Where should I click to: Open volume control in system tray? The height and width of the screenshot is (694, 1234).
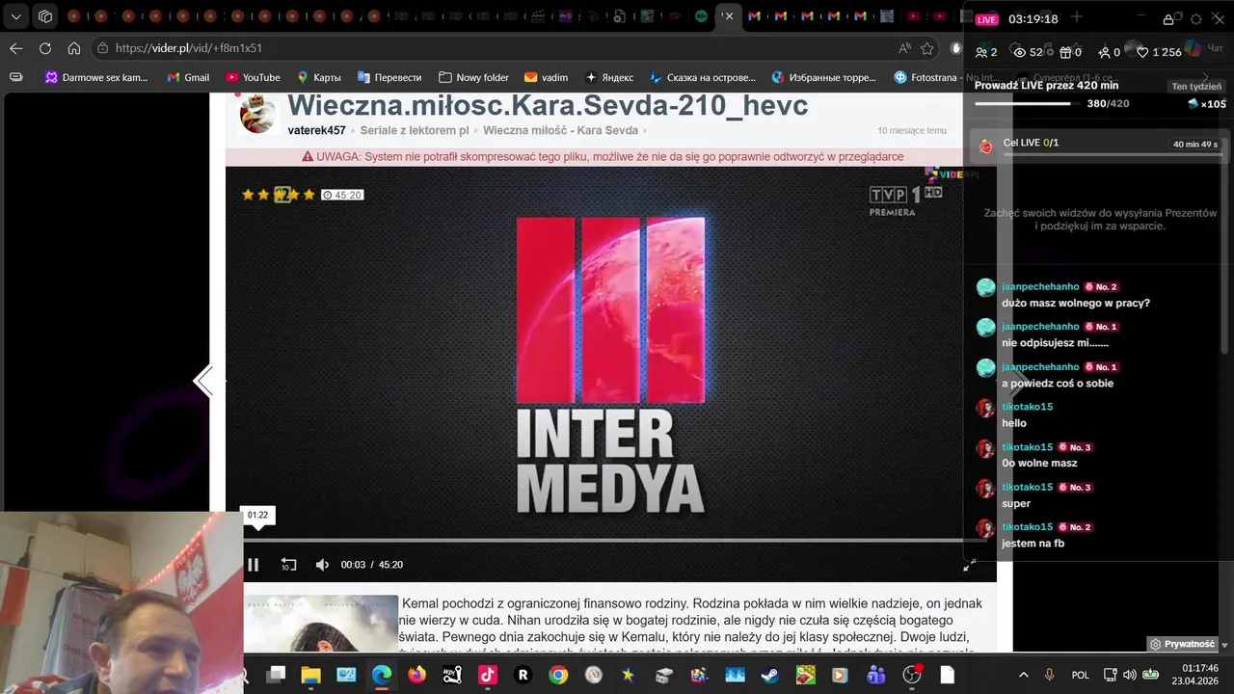click(1129, 675)
